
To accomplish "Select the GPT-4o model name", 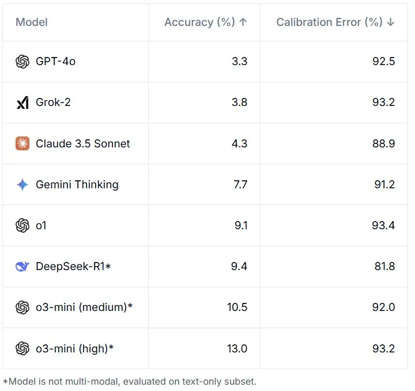I will pos(55,62).
